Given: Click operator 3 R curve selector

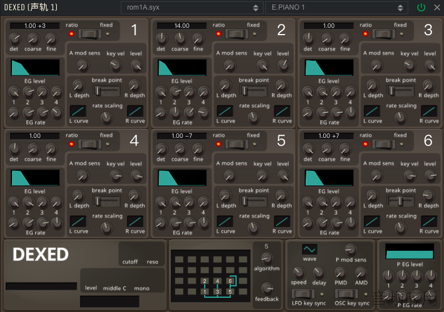Looking at the screenshot, I should (x=429, y=111).
